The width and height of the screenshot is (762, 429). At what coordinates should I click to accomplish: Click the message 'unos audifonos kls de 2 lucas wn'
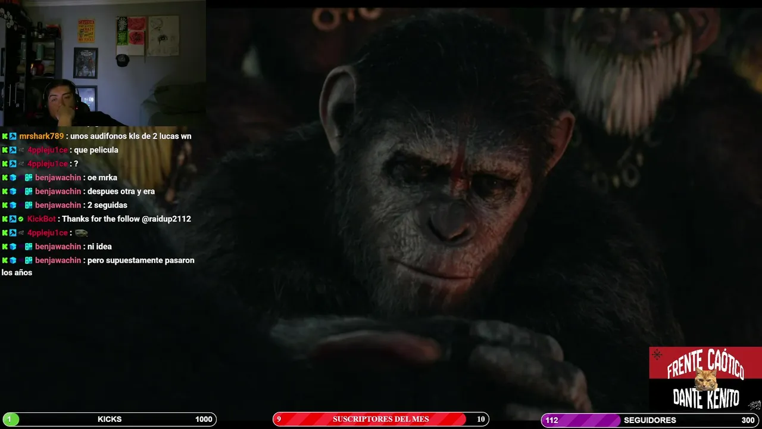point(131,136)
